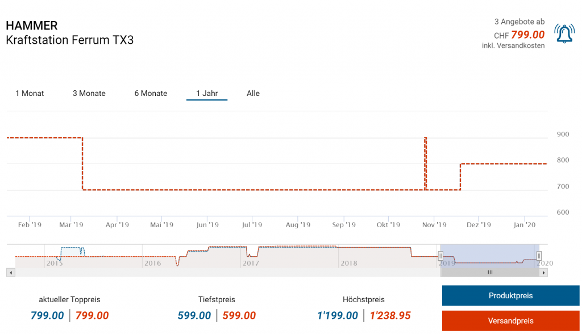Click the right navigator range handle

click(x=539, y=256)
